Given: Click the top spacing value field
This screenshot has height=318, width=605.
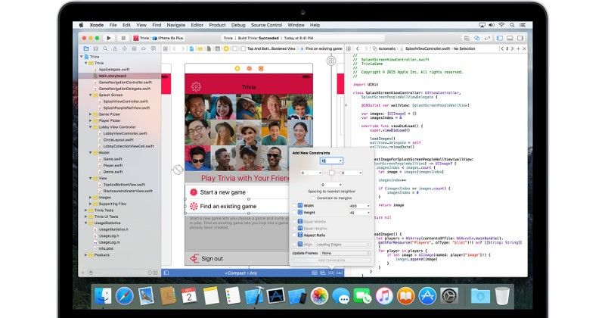Looking at the screenshot, I should click(x=330, y=161).
